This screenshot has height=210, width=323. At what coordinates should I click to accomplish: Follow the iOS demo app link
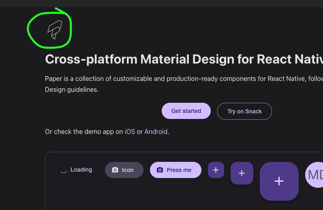coord(130,132)
